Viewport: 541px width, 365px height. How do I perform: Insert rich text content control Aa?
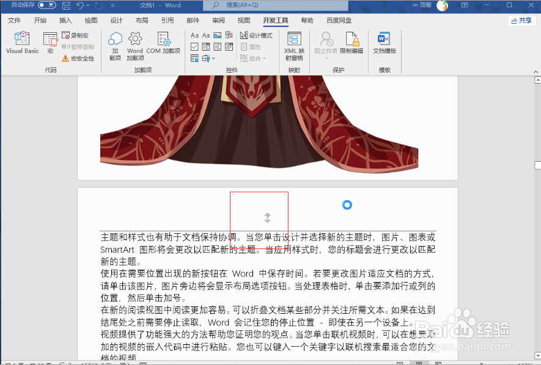point(194,35)
